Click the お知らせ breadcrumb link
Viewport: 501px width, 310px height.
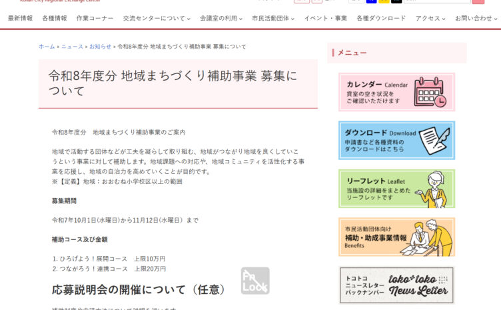pos(100,47)
